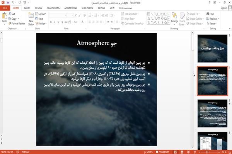The height and width of the screenshot is (154, 232).
Task: Click Decrease Font Size icon
Action: pyautogui.click(x=80, y=15)
